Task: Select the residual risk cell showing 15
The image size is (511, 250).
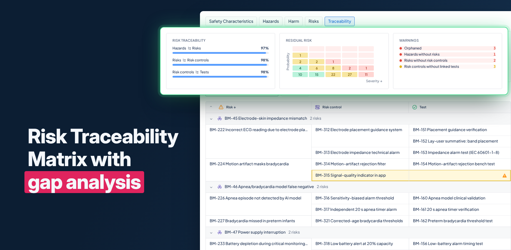Action: [317, 75]
